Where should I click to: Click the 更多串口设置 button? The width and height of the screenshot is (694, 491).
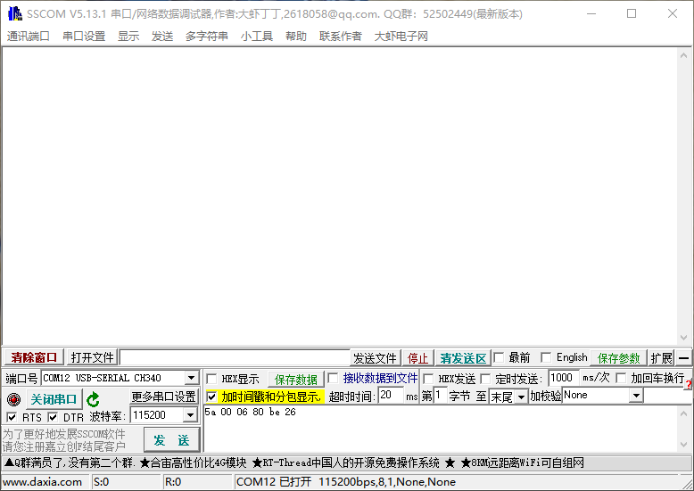coord(164,397)
